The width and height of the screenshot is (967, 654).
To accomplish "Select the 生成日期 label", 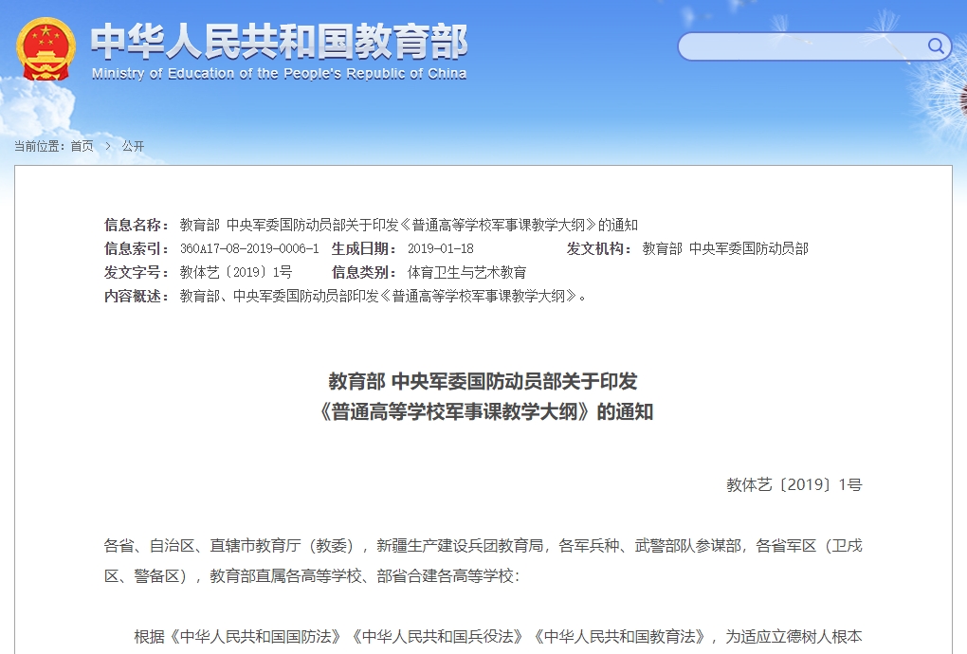I will tap(364, 249).
